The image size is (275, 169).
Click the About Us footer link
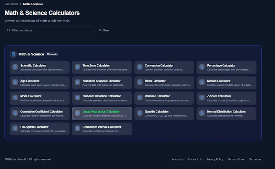tap(178, 159)
